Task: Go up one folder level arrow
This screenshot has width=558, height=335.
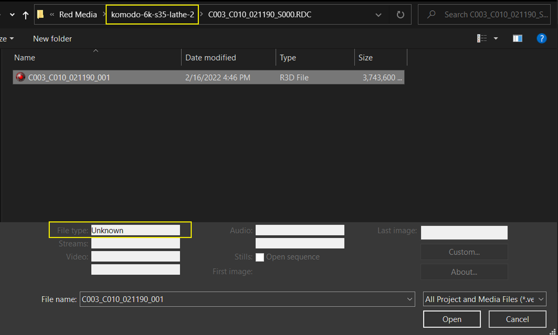Action: [25, 15]
